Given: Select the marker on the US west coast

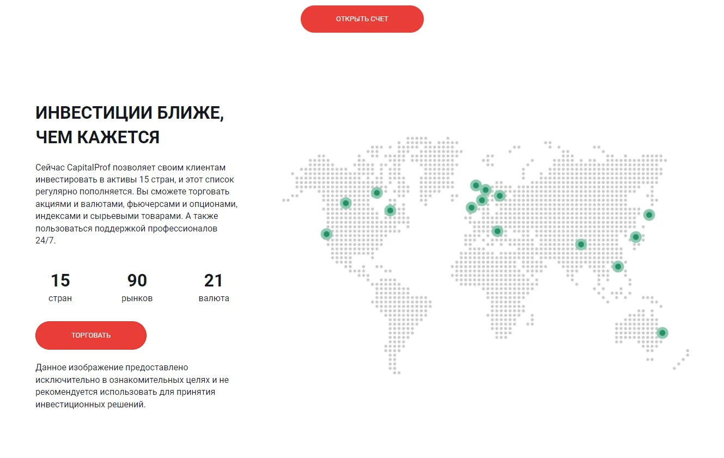Looking at the screenshot, I should point(326,234).
